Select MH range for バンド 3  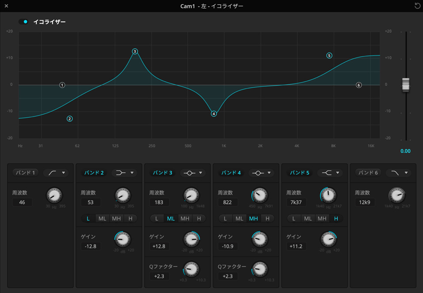[185, 218]
